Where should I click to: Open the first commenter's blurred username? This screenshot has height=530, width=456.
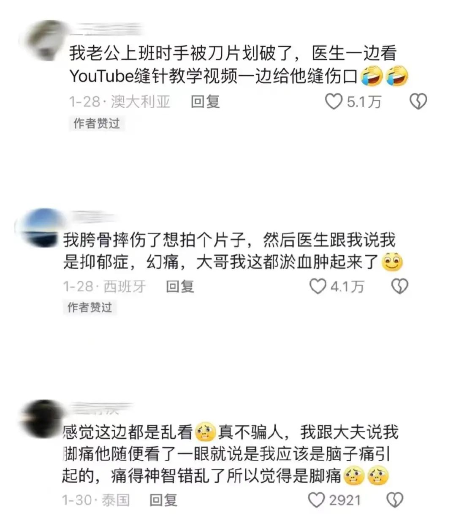pos(106,30)
